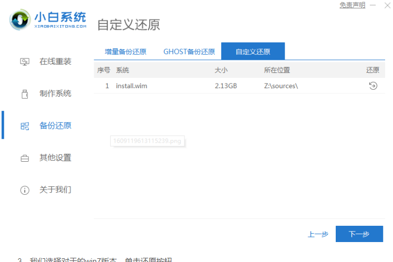Image resolution: width=393 pixels, height=262 pixels.
Task: Open the 关于我们 info icon
Action: pyautogui.click(x=25, y=190)
